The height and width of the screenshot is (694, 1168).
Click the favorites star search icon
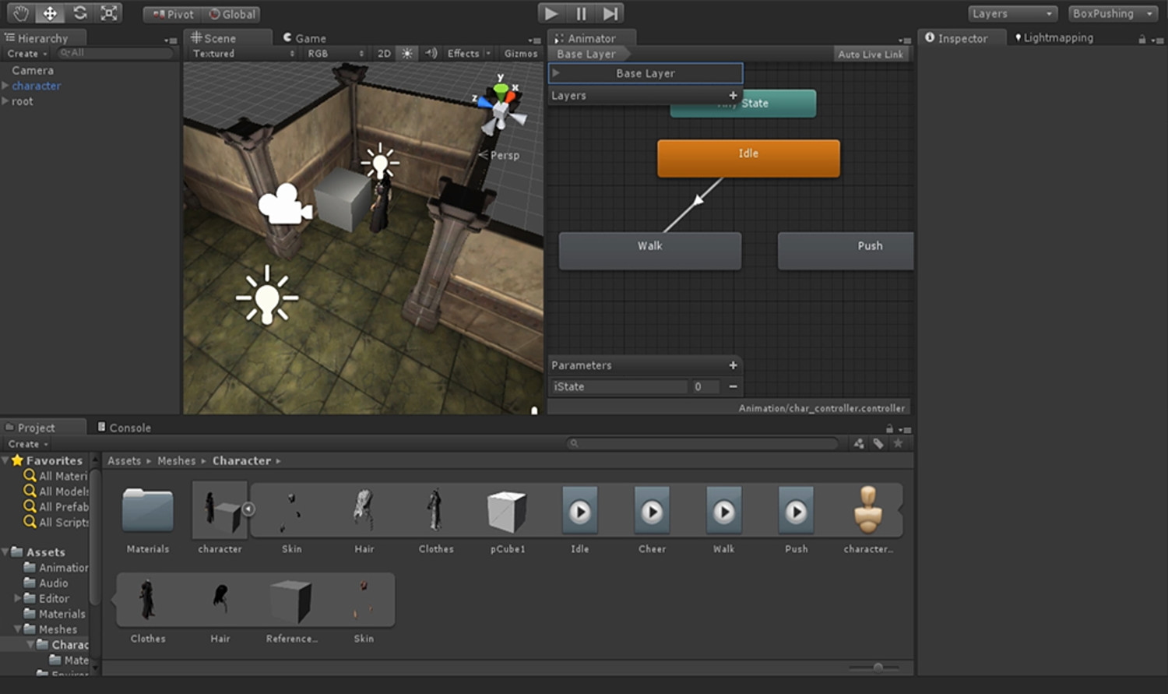tap(899, 443)
